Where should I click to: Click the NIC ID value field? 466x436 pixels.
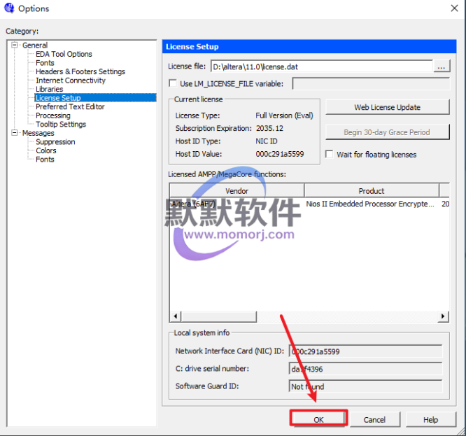point(365,351)
